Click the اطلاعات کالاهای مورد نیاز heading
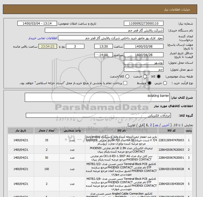The image size is (203, 197). tap(173, 106)
